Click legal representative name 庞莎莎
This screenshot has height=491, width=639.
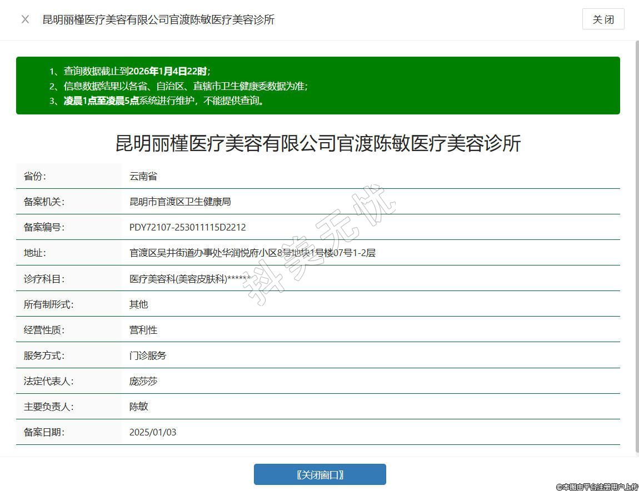tap(143, 381)
